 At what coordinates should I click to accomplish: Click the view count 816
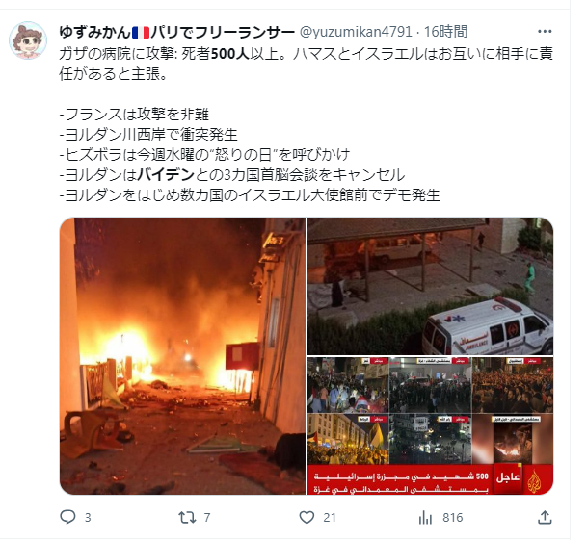(453, 518)
